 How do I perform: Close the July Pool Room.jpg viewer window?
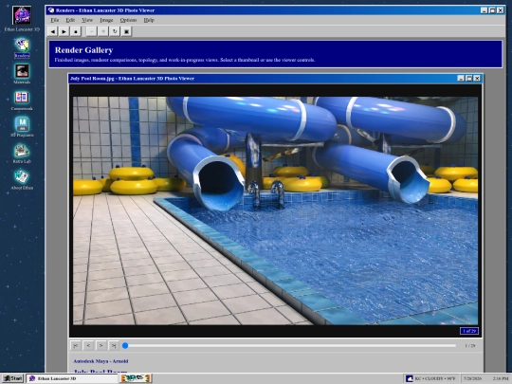click(477, 79)
